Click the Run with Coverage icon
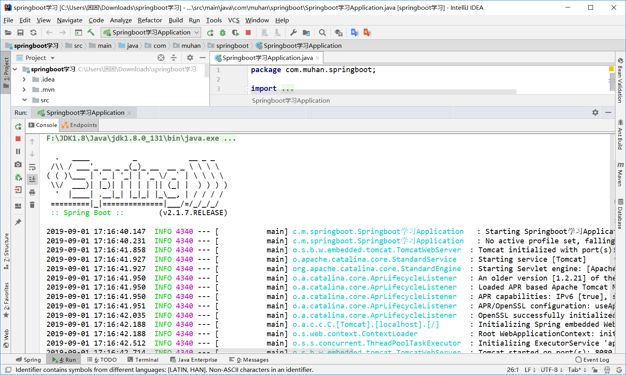Image resolution: width=626 pixels, height=375 pixels. (x=235, y=33)
